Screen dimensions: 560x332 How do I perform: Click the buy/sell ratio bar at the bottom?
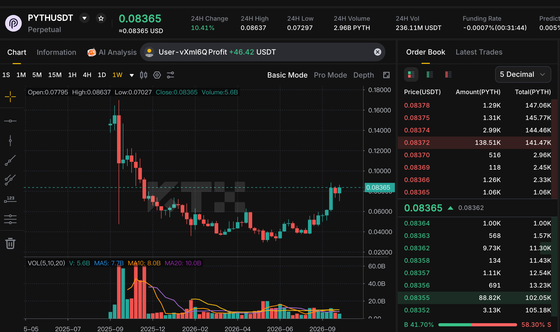tap(477, 325)
